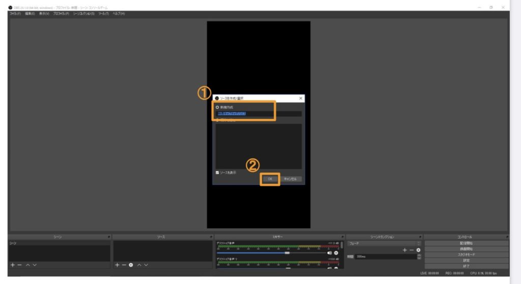521x284 pixels.
Task: Adjust the transition duration spinner arrows
Action: [419, 257]
